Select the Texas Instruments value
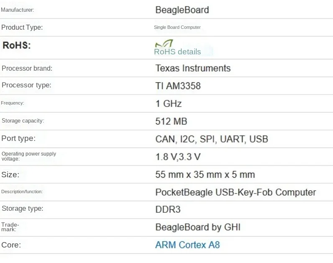333x263 pixels. pyautogui.click(x=193, y=68)
